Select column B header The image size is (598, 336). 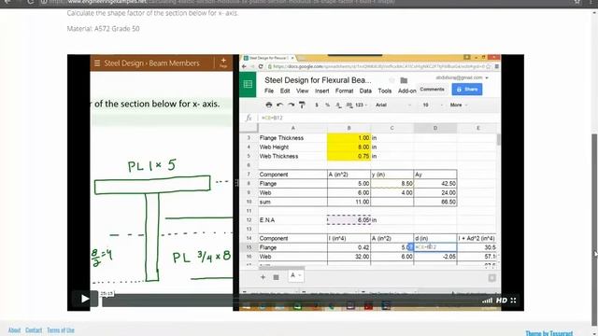pyautogui.click(x=349, y=128)
